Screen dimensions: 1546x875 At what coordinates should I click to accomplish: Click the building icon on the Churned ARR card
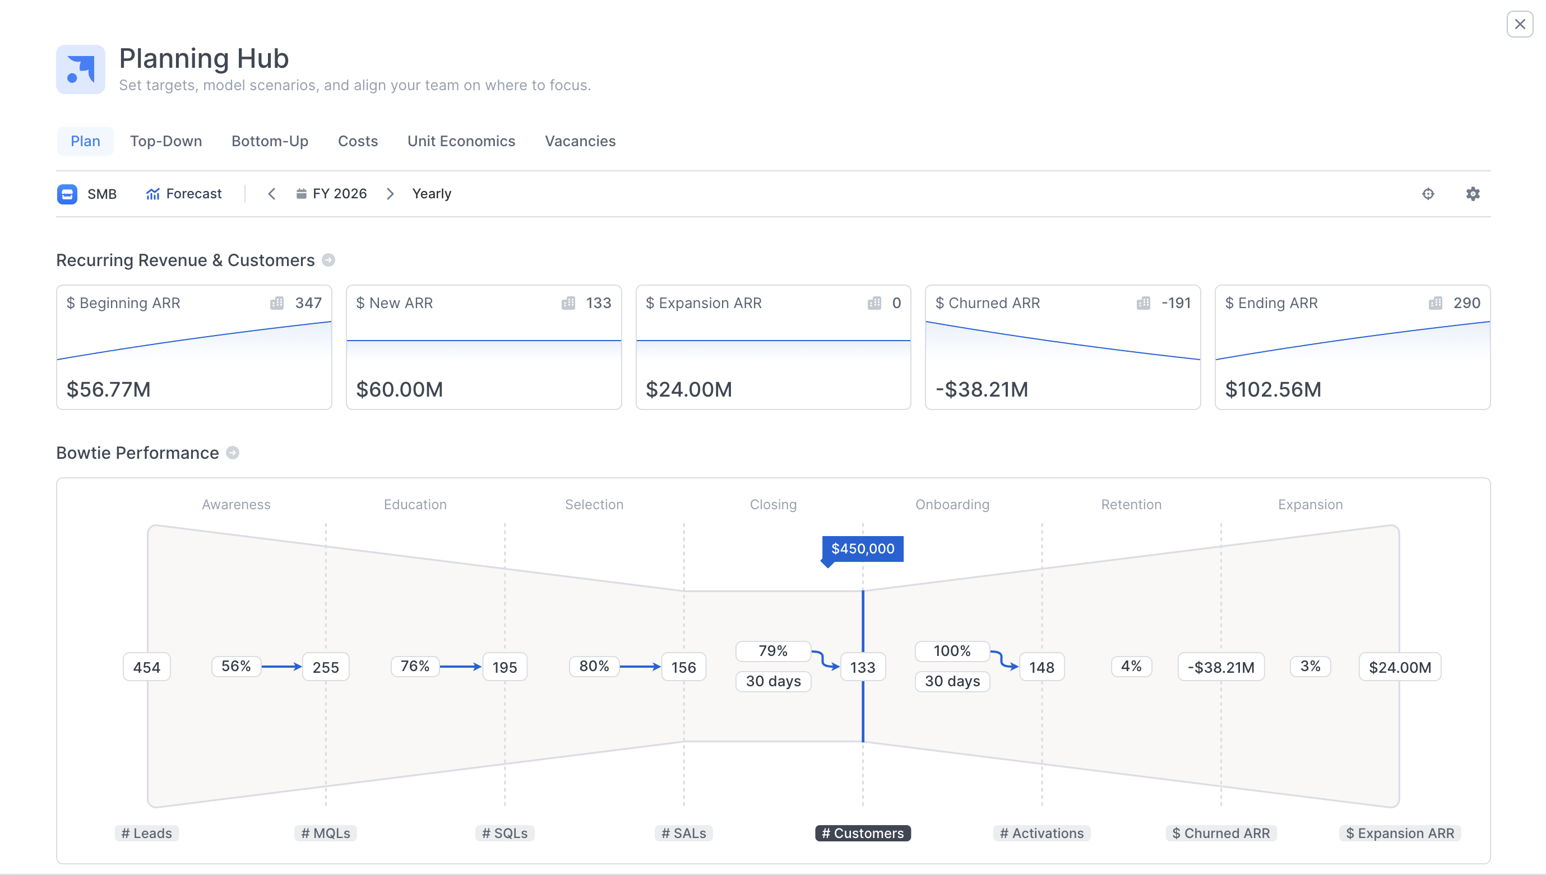(1143, 304)
